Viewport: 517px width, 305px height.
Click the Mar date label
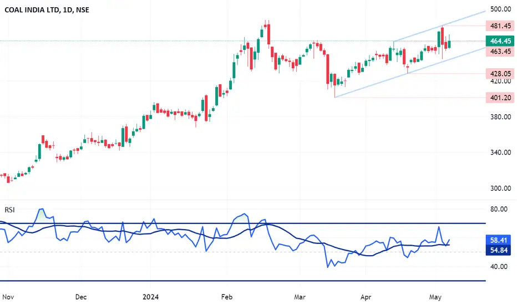[x=300, y=297]
